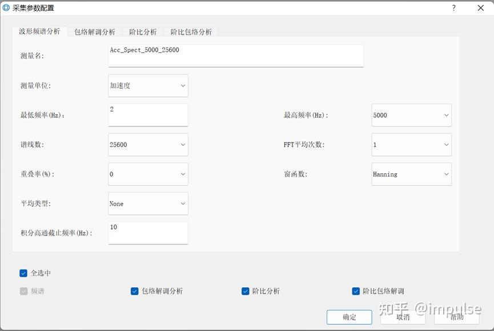Uncheck the 包络解调分析 checkbox
This screenshot has width=494, height=331.
(x=135, y=291)
